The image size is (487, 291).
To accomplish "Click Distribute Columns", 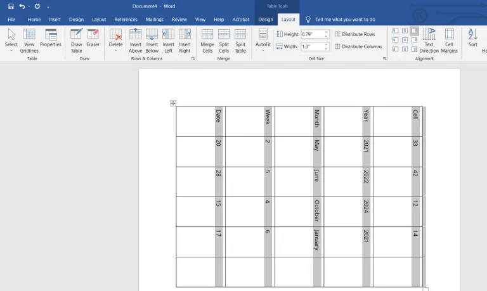I will pyautogui.click(x=358, y=46).
